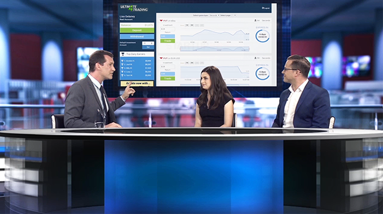Open the Select page dropdown
The height and width of the screenshot is (214, 383).
pyautogui.click(x=234, y=15)
